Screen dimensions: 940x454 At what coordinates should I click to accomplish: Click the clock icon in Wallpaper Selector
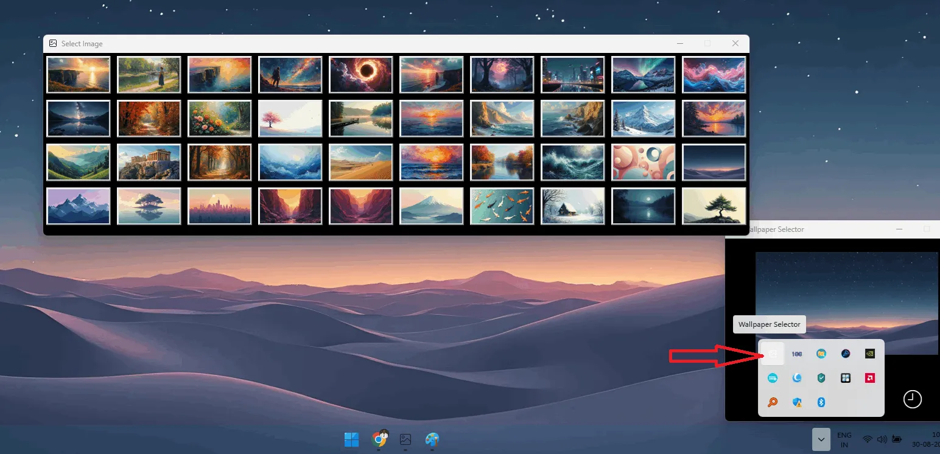(x=912, y=399)
